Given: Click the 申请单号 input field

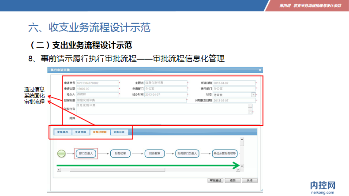Looking at the screenshot, I should click(97, 83).
